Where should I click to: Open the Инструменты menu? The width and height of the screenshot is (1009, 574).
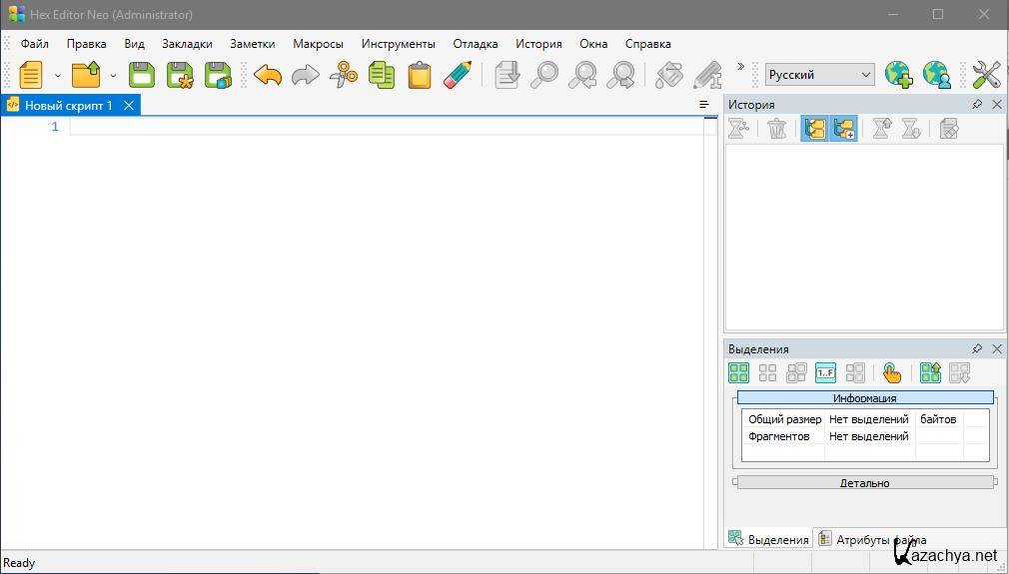[398, 44]
